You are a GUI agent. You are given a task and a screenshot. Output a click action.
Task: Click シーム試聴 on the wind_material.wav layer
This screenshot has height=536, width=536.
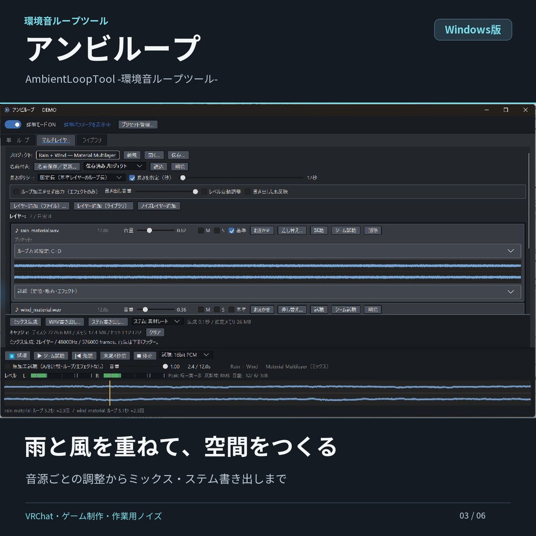click(345, 309)
